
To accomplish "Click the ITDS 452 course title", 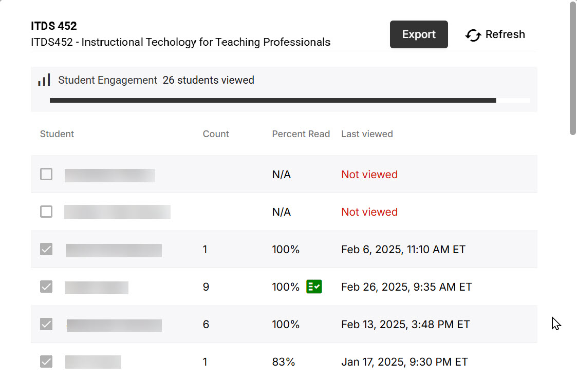I will (x=53, y=26).
